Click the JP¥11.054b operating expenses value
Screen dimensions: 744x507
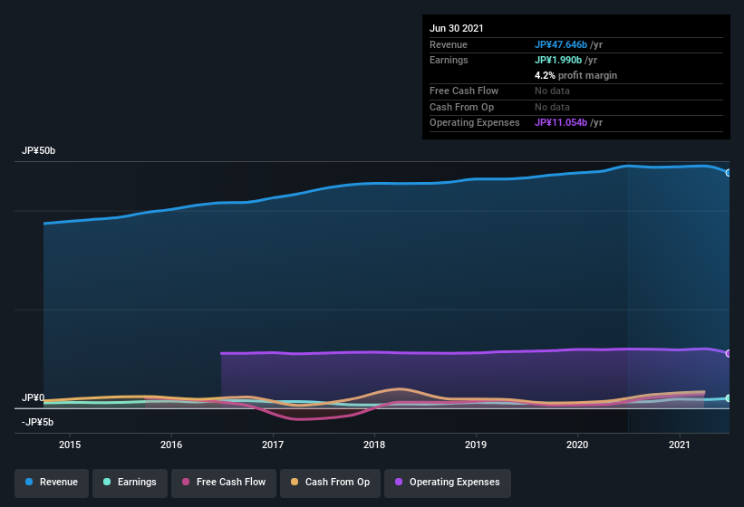tap(561, 123)
